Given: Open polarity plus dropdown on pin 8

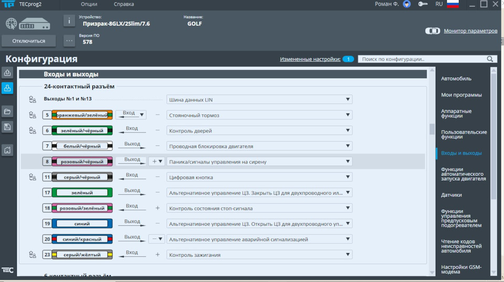Looking at the screenshot, I should click(x=157, y=161).
